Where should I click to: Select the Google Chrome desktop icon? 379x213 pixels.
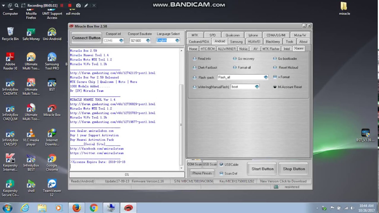pyautogui.click(x=52, y=162)
